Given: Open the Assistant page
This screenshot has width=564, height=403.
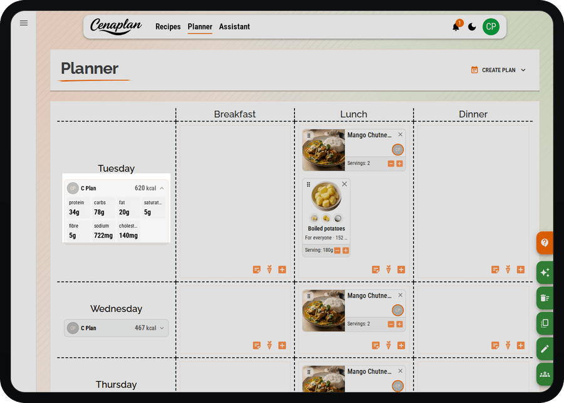Looking at the screenshot, I should 234,26.
